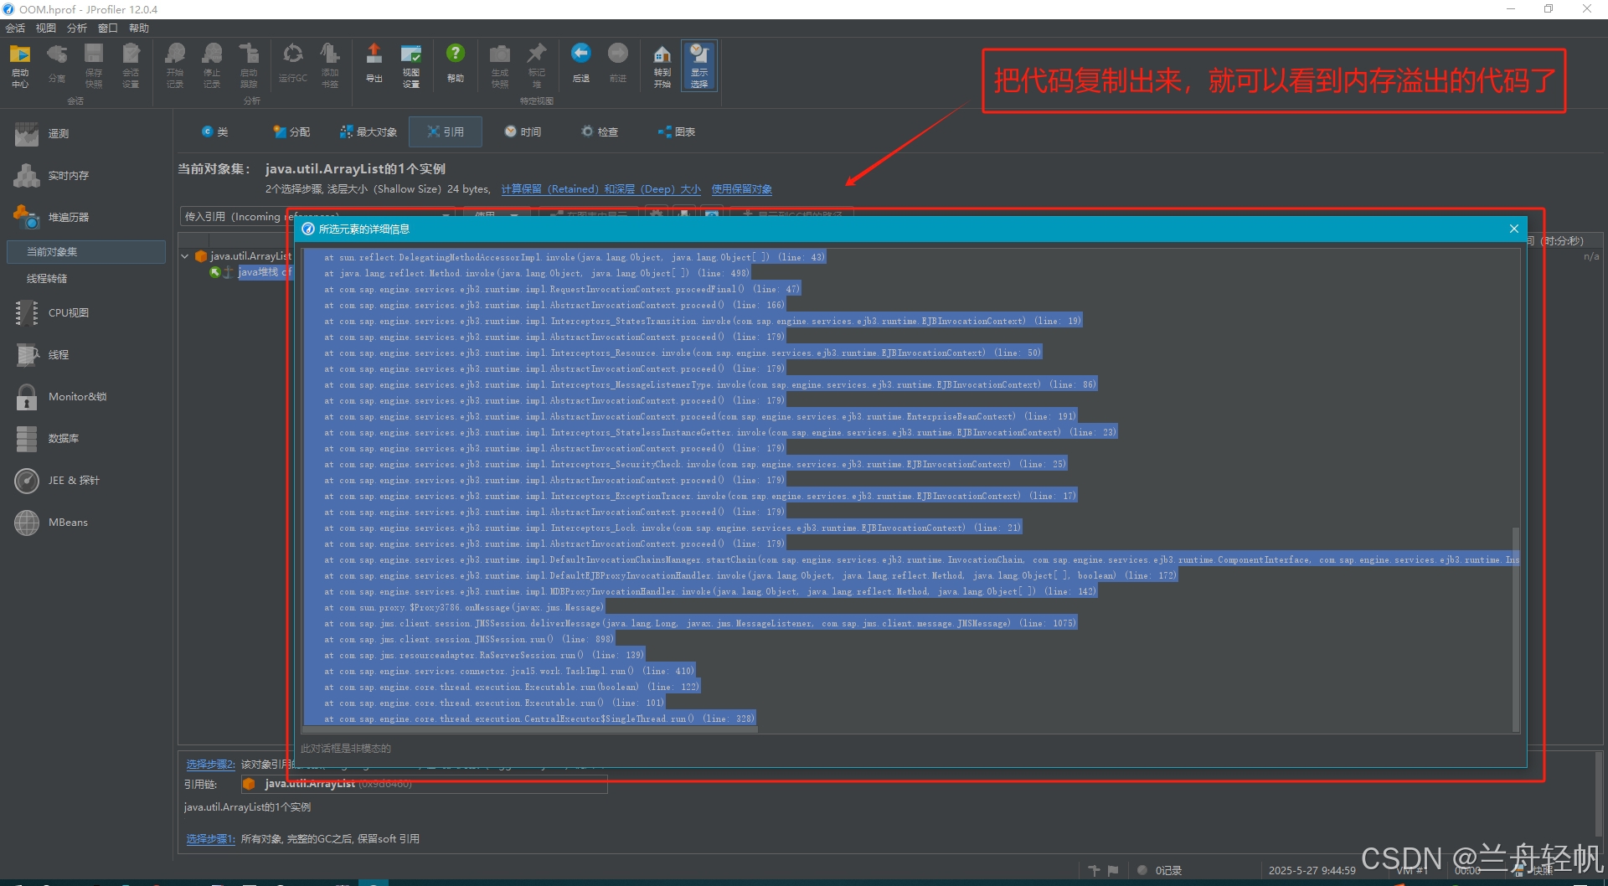Click the horizontal scrollbar in details dialog

(529, 729)
